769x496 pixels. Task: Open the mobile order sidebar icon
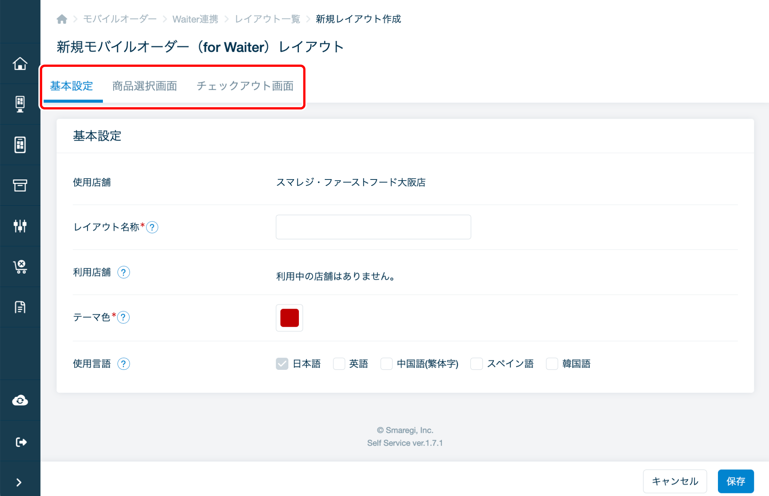pos(20,145)
